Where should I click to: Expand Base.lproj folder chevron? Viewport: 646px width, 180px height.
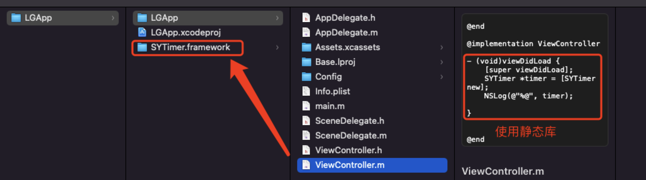click(441, 62)
